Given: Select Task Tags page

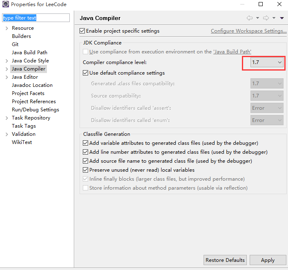Looking at the screenshot, I should (x=24, y=126).
